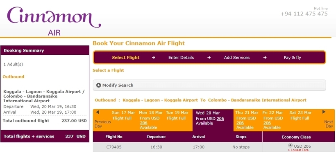Screen dimensions: 336x153
Task: Click the Modify Search plus icon
Action: click(x=99, y=85)
